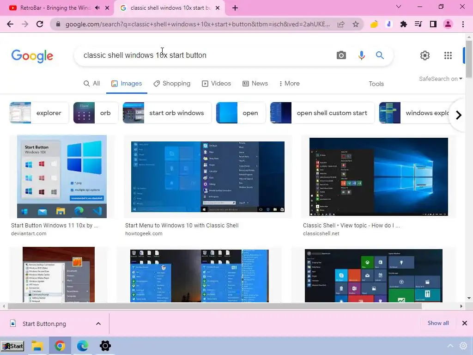The image size is (473, 355).
Task: Expand the More search categories menu
Action: pyautogui.click(x=290, y=84)
